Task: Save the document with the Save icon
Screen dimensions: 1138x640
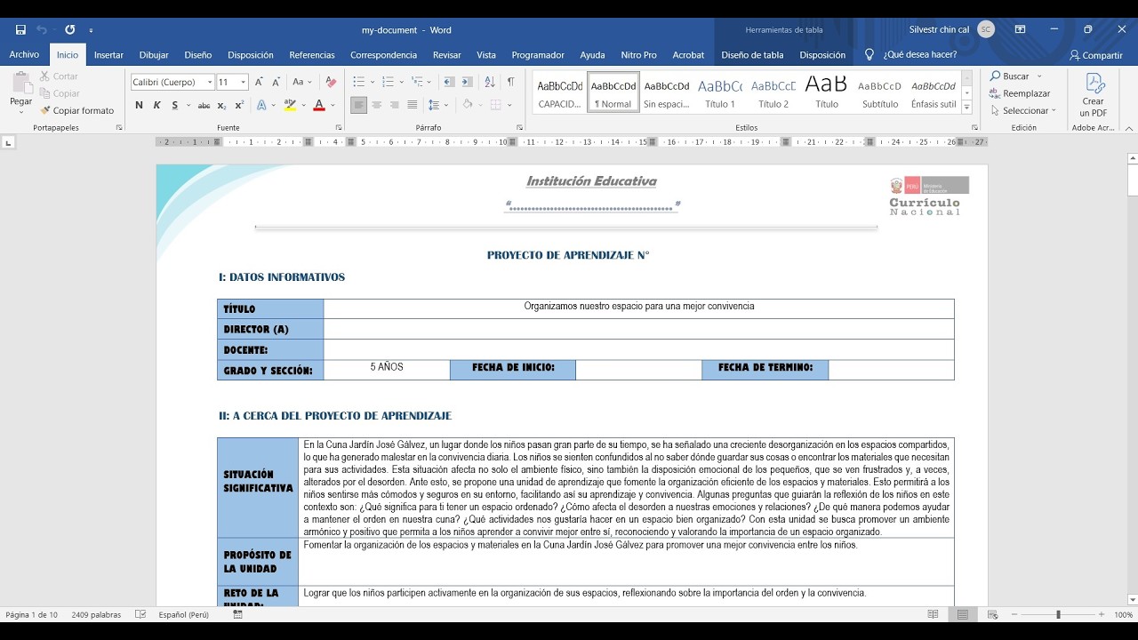Action: [x=20, y=29]
